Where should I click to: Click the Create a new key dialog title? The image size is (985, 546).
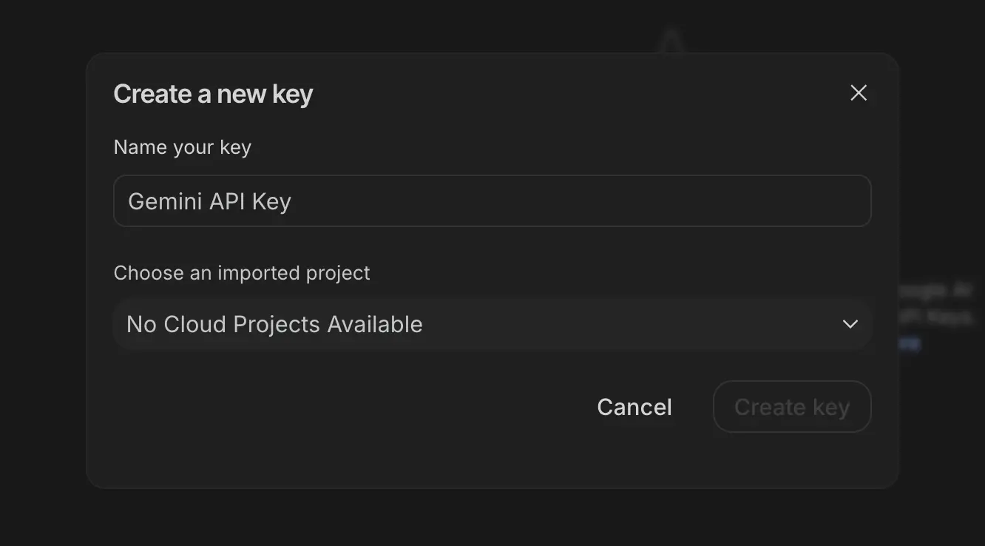(x=213, y=93)
